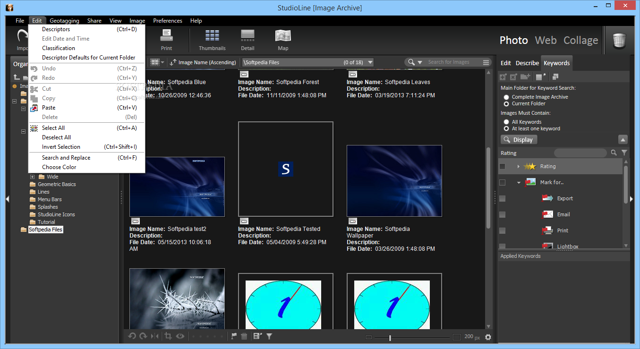Screen dimensions: 640x349
Task: Choose Select All in Edit menu
Action: click(86, 128)
